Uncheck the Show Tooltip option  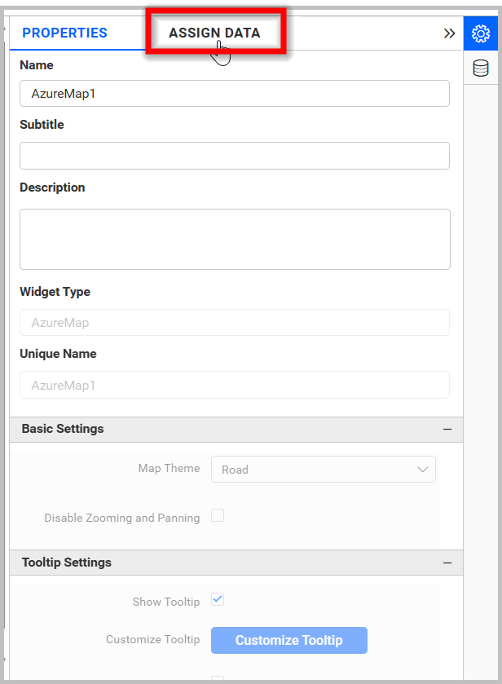tap(218, 599)
